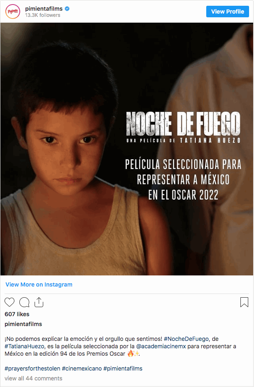Open the #NocheDeFuego hashtag
Viewport: 254px width, 387px height.
186,339
